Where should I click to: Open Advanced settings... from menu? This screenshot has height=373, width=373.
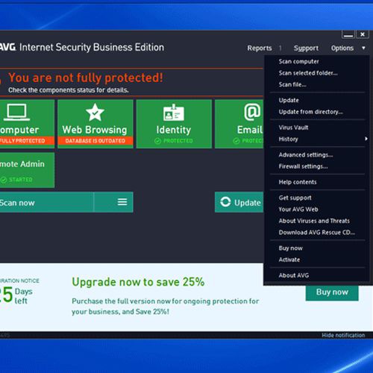(x=306, y=155)
